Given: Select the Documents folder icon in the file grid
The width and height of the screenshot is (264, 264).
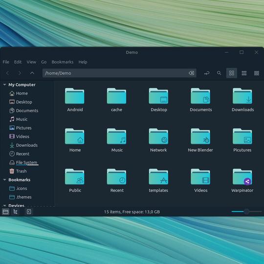Looking at the screenshot, I should [200, 96].
